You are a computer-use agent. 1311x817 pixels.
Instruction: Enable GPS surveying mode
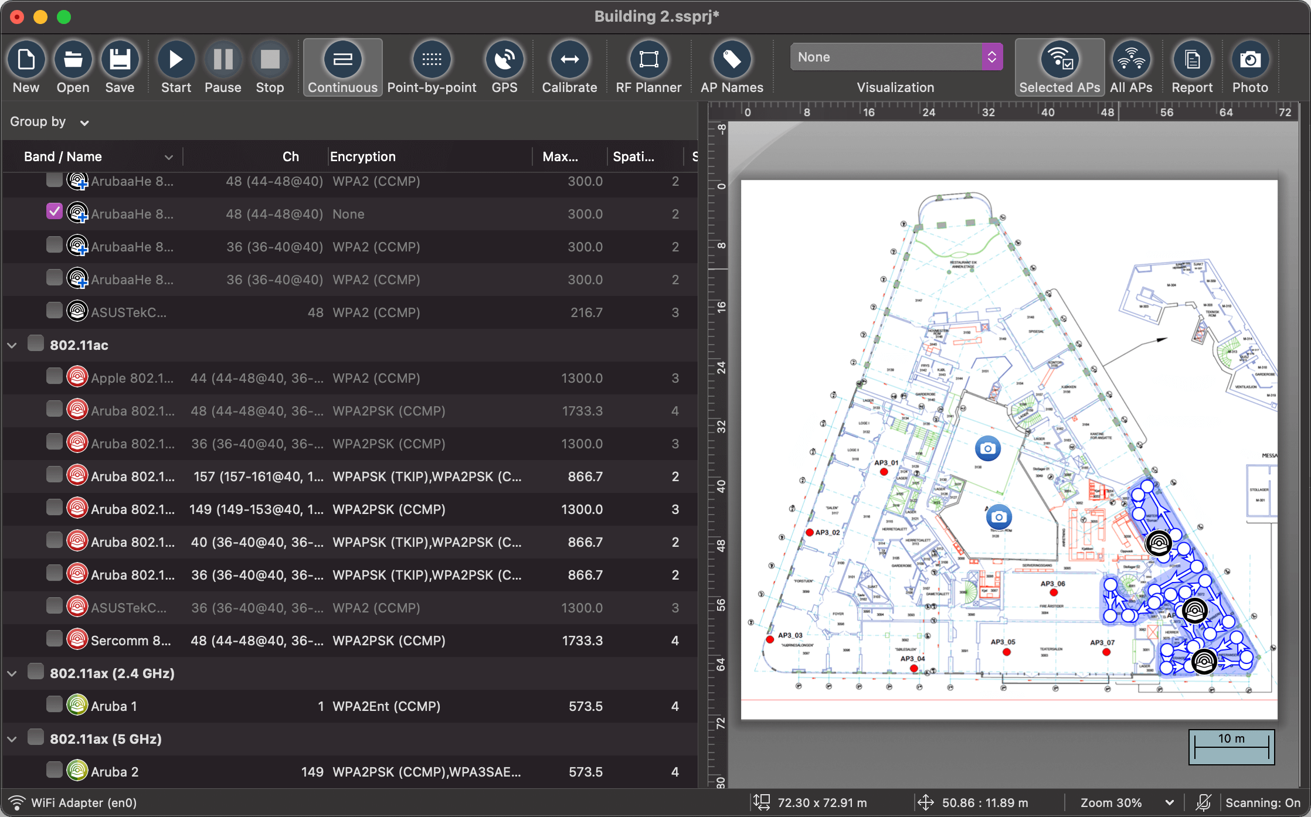pos(504,66)
